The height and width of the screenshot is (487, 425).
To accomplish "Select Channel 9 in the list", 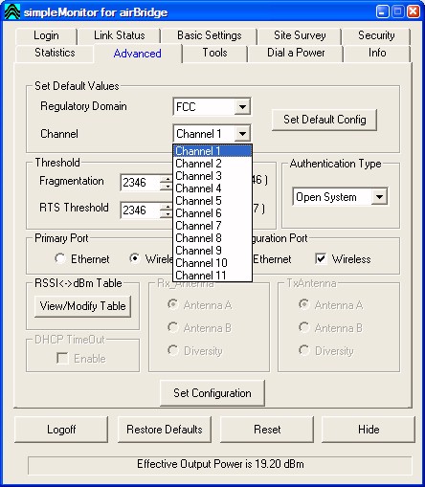I will click(x=212, y=251).
